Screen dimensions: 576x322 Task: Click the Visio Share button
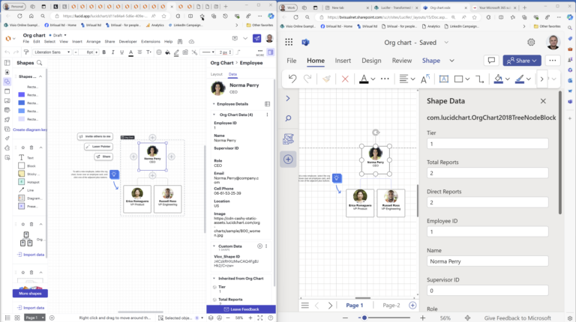click(x=522, y=61)
